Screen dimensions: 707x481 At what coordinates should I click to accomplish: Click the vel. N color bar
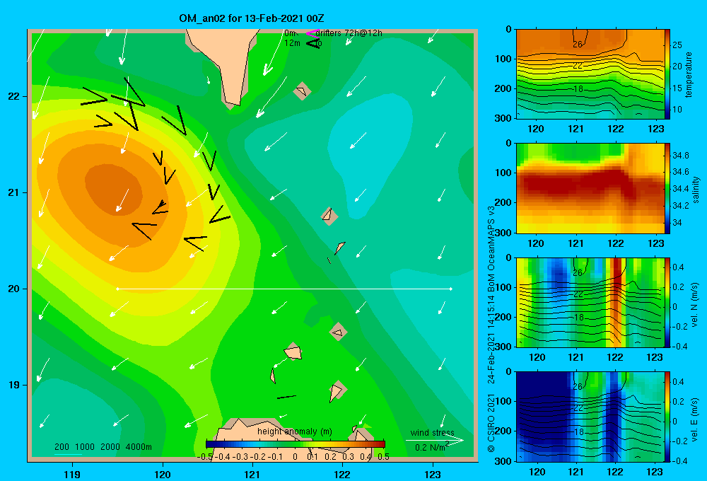(667, 302)
